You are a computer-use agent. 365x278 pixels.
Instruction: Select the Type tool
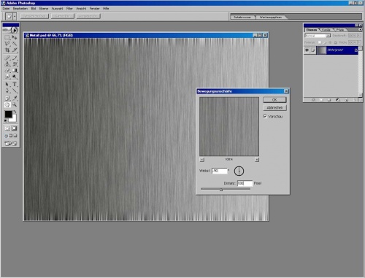click(15, 84)
